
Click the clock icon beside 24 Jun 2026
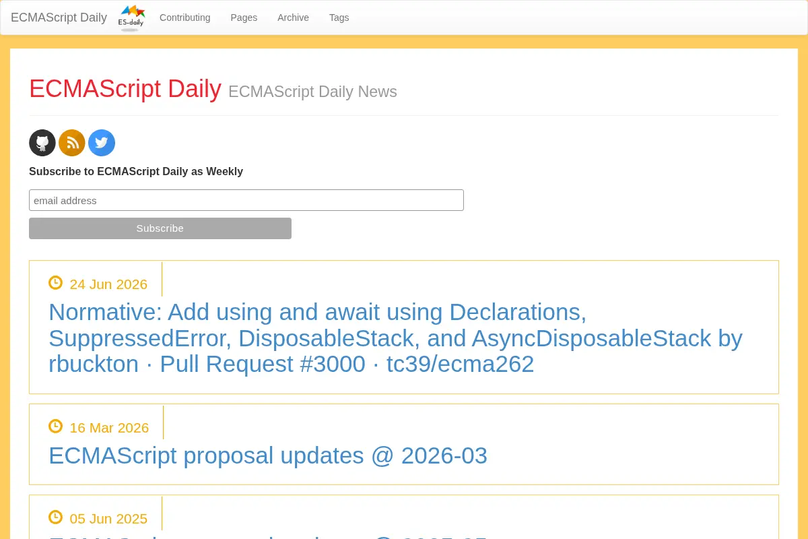pyautogui.click(x=55, y=283)
